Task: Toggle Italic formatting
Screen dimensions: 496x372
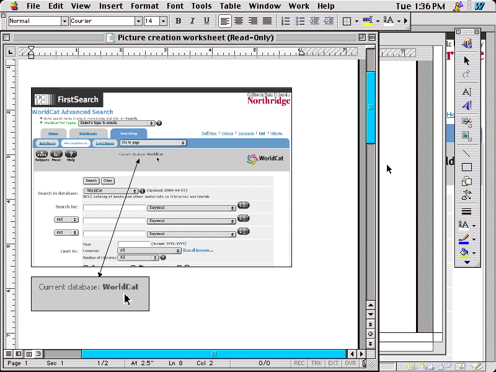Action: pos(192,21)
